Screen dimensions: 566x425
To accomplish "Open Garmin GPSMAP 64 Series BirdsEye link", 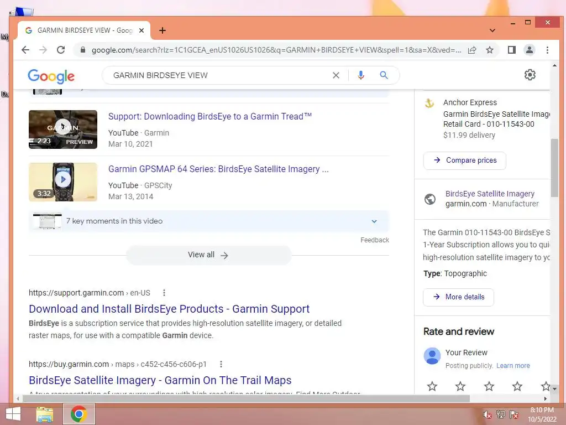I will (x=218, y=169).
